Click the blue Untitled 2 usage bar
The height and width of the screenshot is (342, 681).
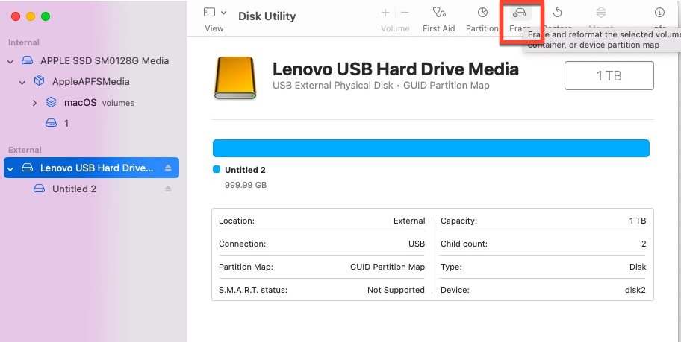click(x=431, y=148)
